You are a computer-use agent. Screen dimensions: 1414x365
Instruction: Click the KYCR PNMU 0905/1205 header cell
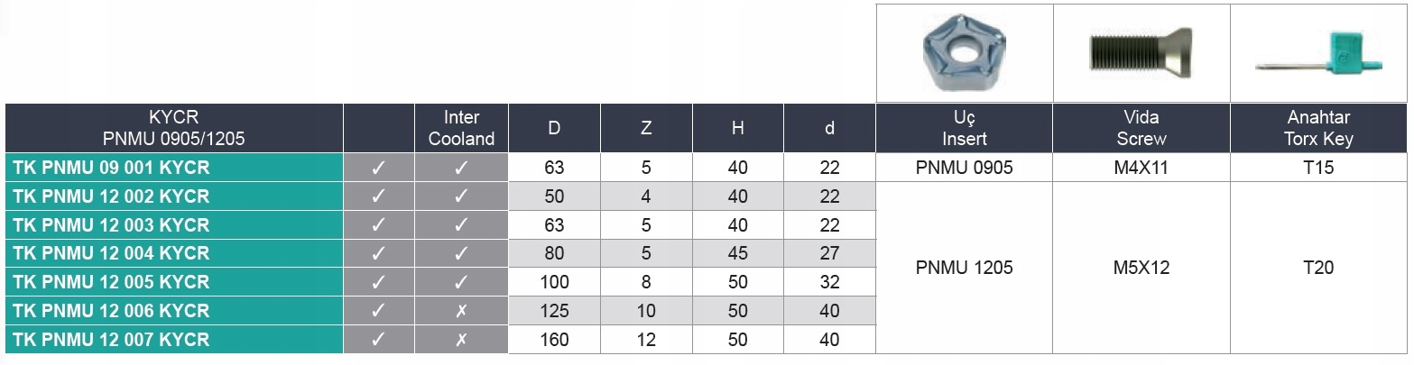[173, 128]
